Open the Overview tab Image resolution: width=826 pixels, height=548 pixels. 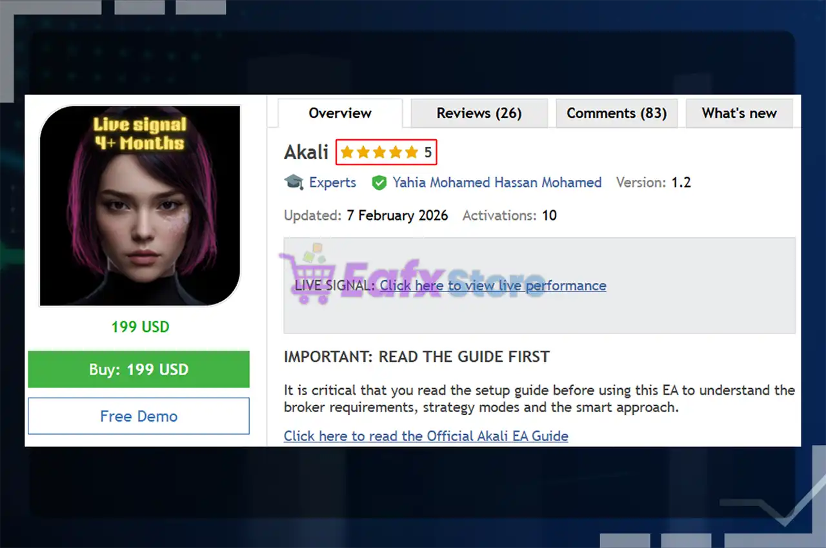[x=339, y=113]
